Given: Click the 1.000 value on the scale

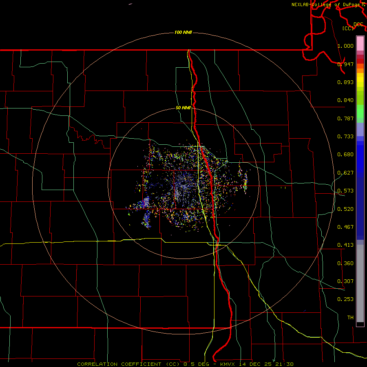Looking at the screenshot, I should 345,46.
